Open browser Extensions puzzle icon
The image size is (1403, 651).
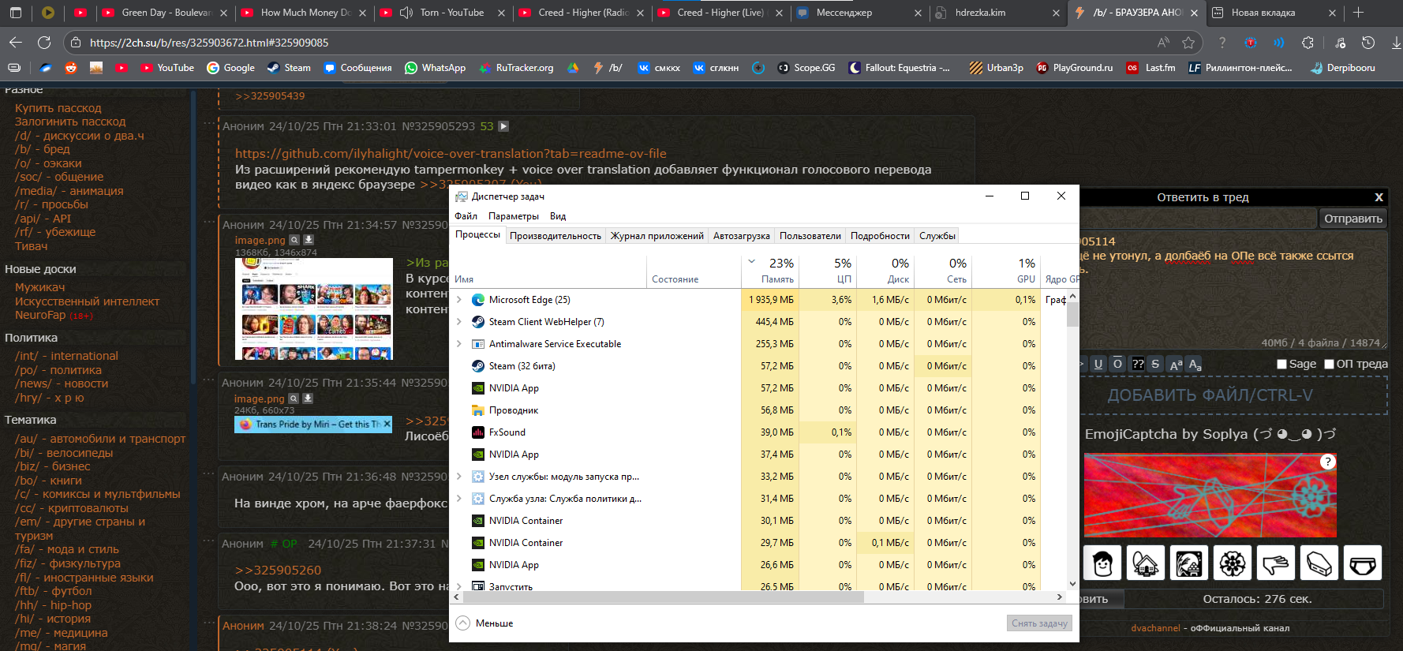click(x=1308, y=43)
